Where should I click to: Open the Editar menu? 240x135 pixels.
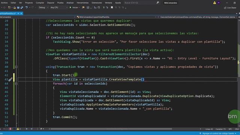click(13, 3)
